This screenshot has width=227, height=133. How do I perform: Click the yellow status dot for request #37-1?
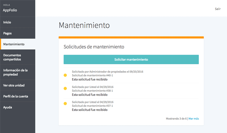[x=65, y=104]
